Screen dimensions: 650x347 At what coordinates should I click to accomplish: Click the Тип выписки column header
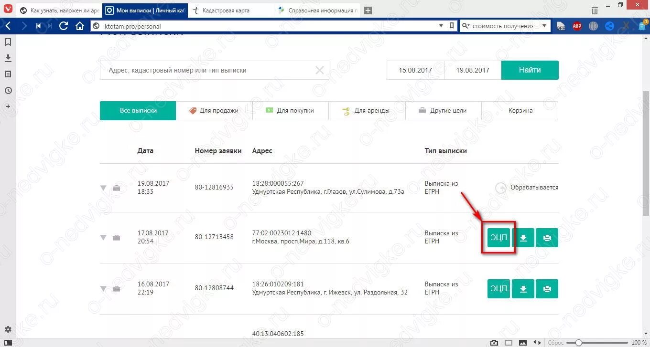coord(445,151)
